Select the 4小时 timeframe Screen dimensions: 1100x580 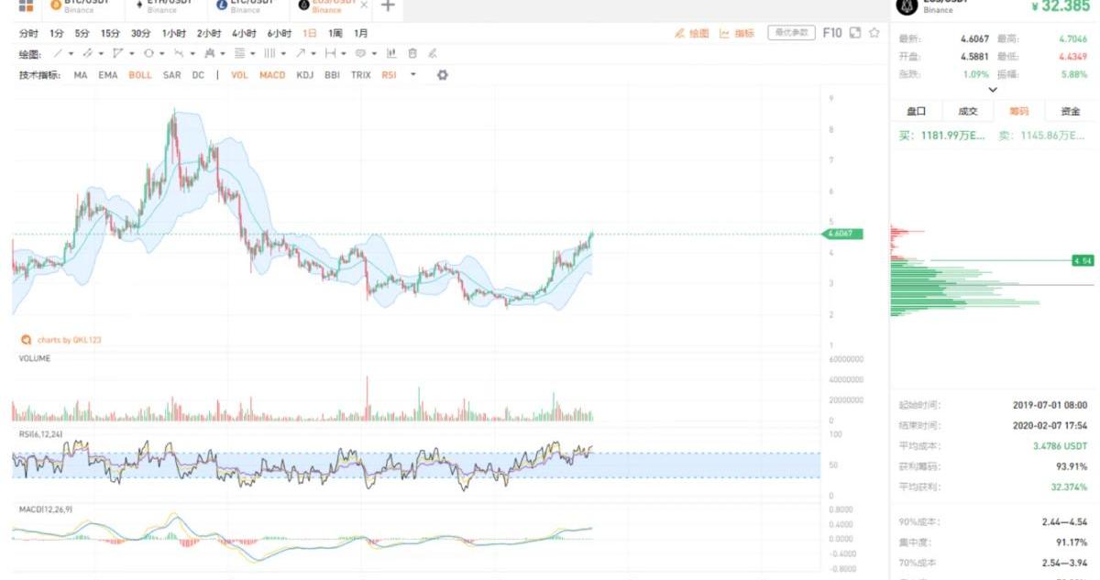[244, 33]
